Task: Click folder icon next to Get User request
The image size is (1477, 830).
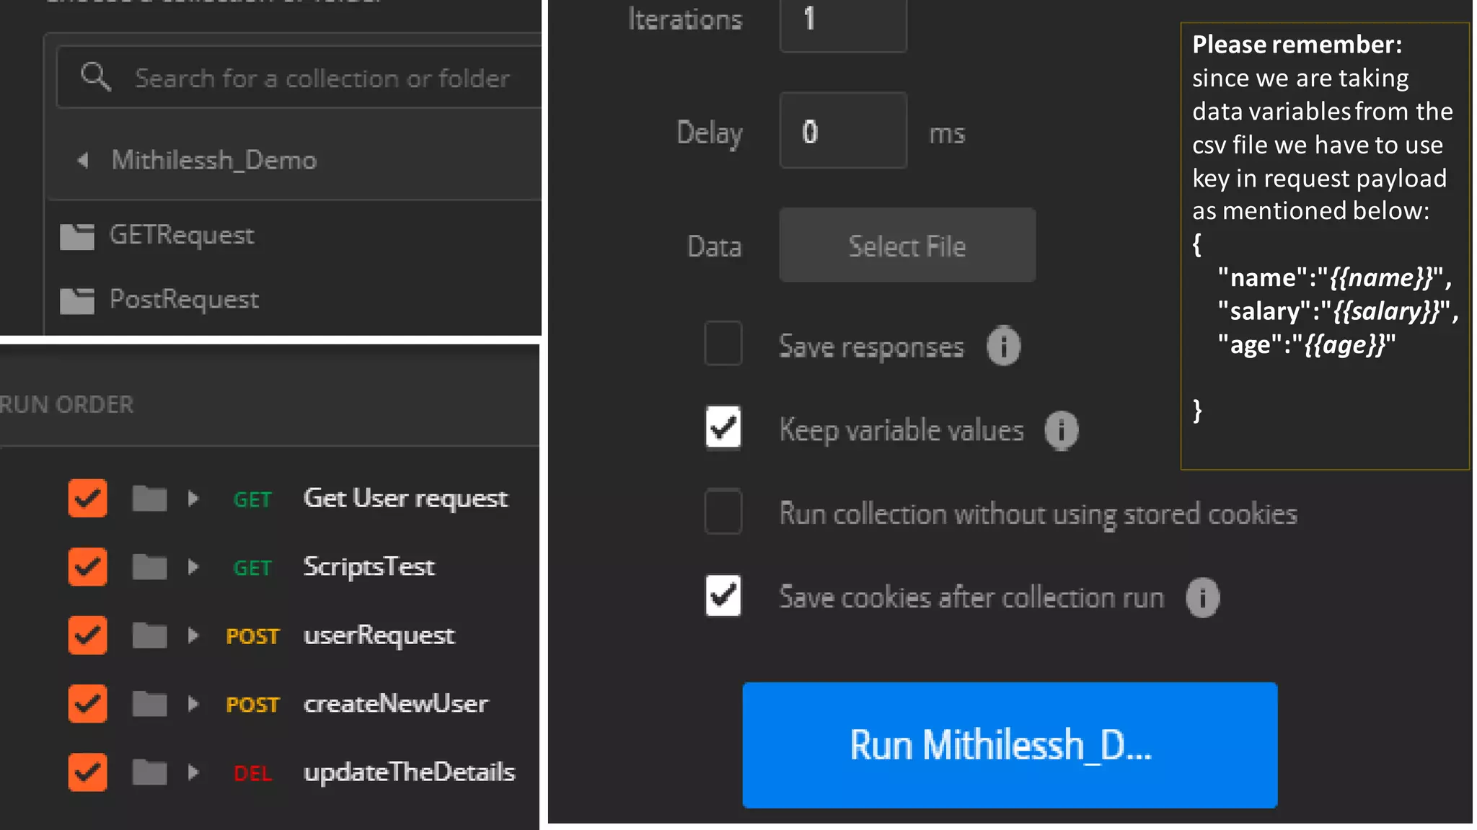Action: pos(149,499)
